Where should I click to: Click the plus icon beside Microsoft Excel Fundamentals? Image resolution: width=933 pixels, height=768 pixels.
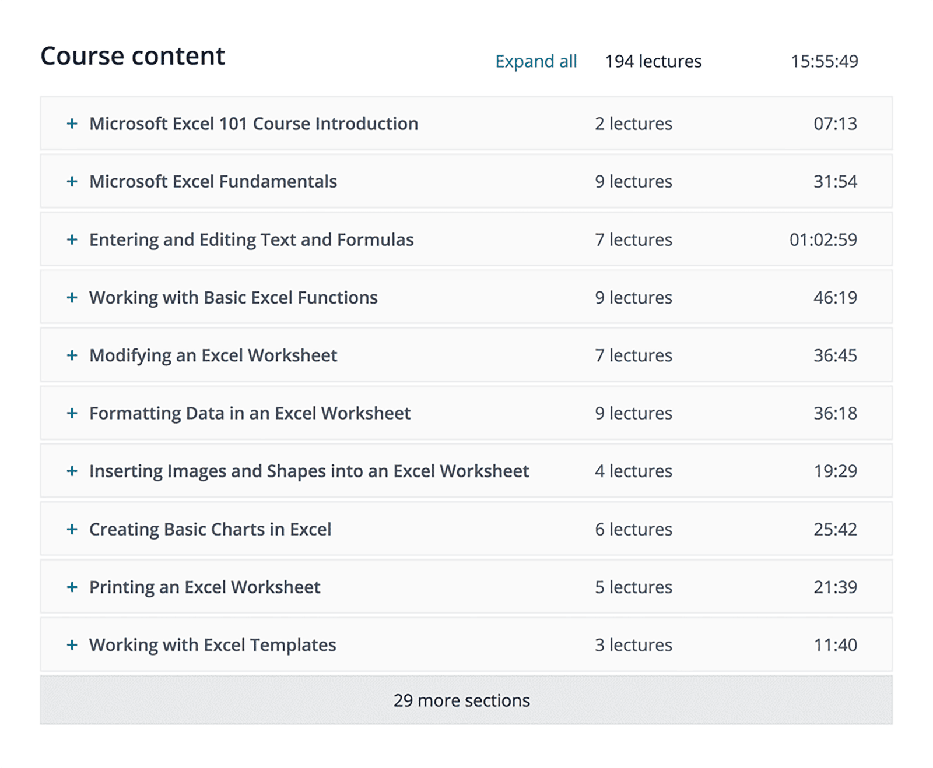(72, 181)
